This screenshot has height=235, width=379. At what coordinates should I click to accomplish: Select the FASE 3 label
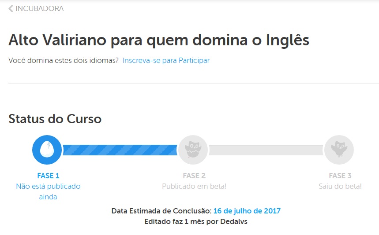click(x=340, y=176)
